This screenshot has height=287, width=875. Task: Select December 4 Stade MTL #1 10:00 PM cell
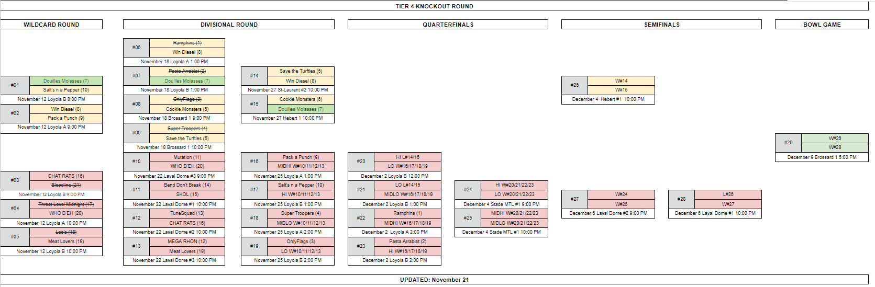[x=502, y=232]
